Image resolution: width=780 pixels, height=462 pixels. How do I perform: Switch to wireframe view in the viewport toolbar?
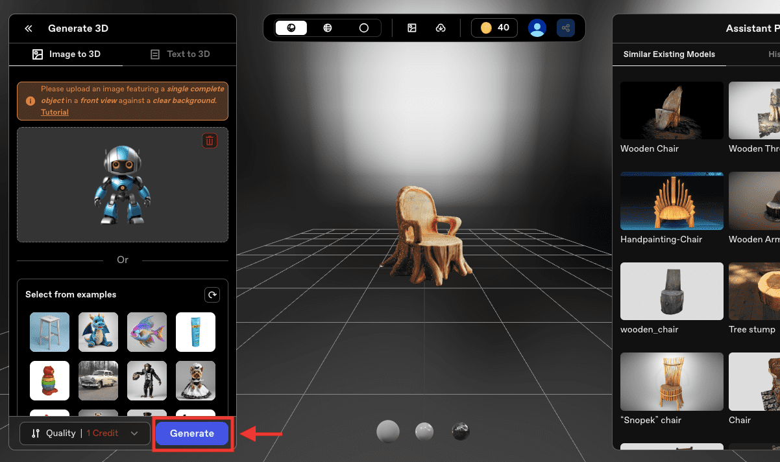[x=328, y=28]
